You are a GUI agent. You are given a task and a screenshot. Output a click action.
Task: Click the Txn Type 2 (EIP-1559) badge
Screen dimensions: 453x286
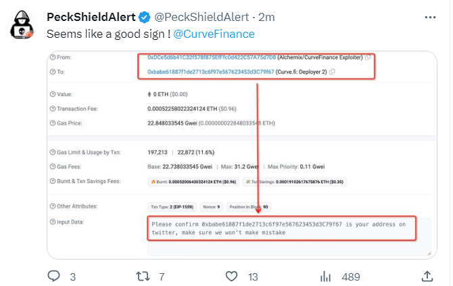170,207
